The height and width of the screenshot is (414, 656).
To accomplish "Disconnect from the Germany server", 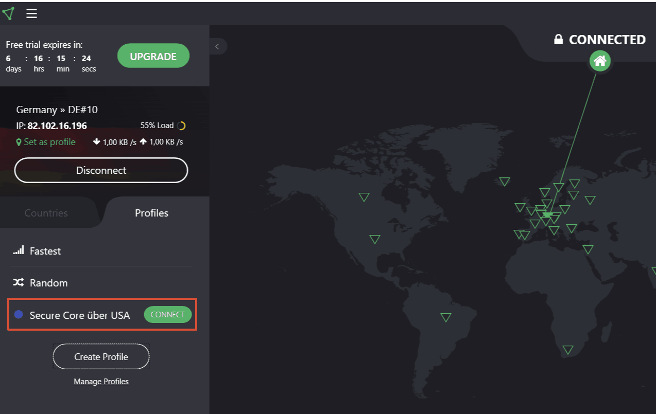I will coord(101,170).
